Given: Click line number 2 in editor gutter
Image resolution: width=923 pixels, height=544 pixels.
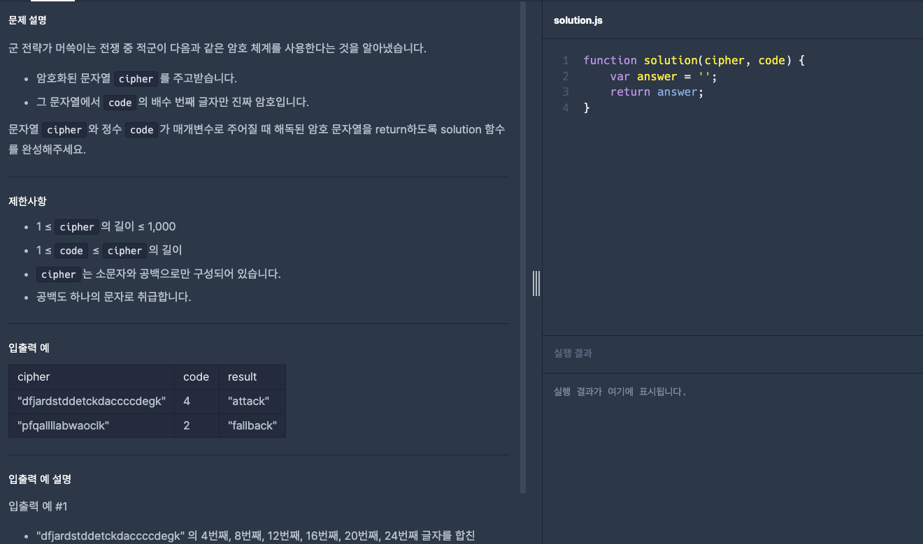Looking at the screenshot, I should coord(566,76).
